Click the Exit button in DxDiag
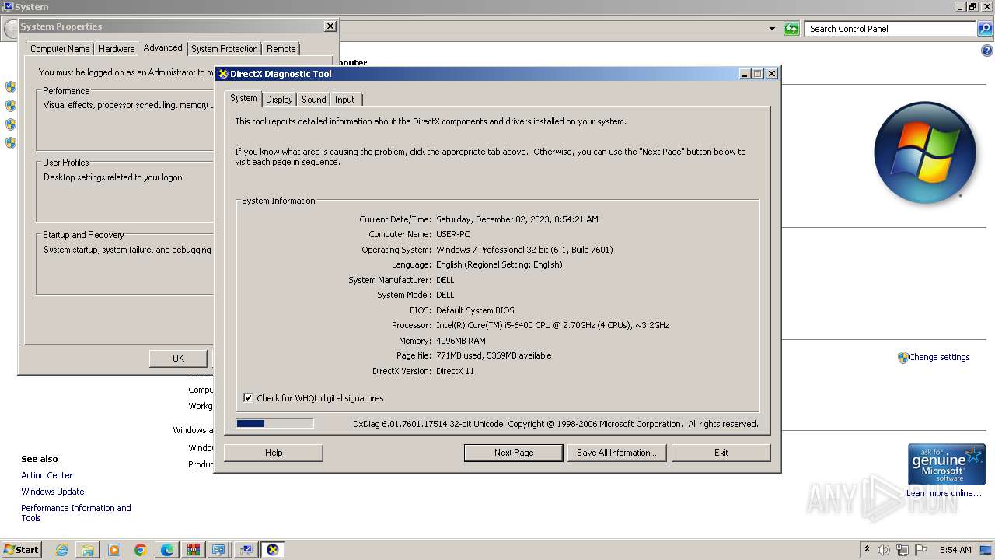Screen dimensions: 995x560 click(x=721, y=453)
